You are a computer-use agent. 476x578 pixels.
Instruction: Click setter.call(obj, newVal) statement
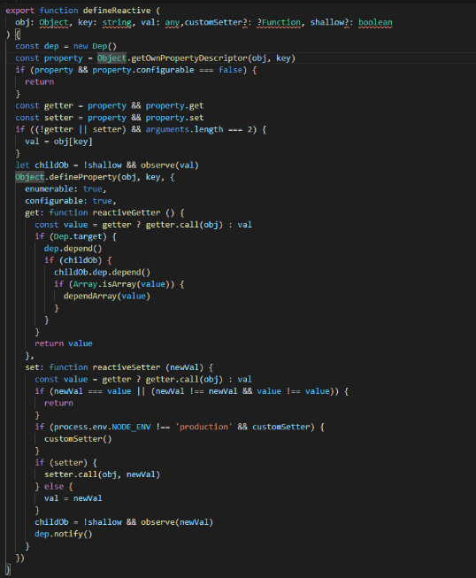[102, 474]
